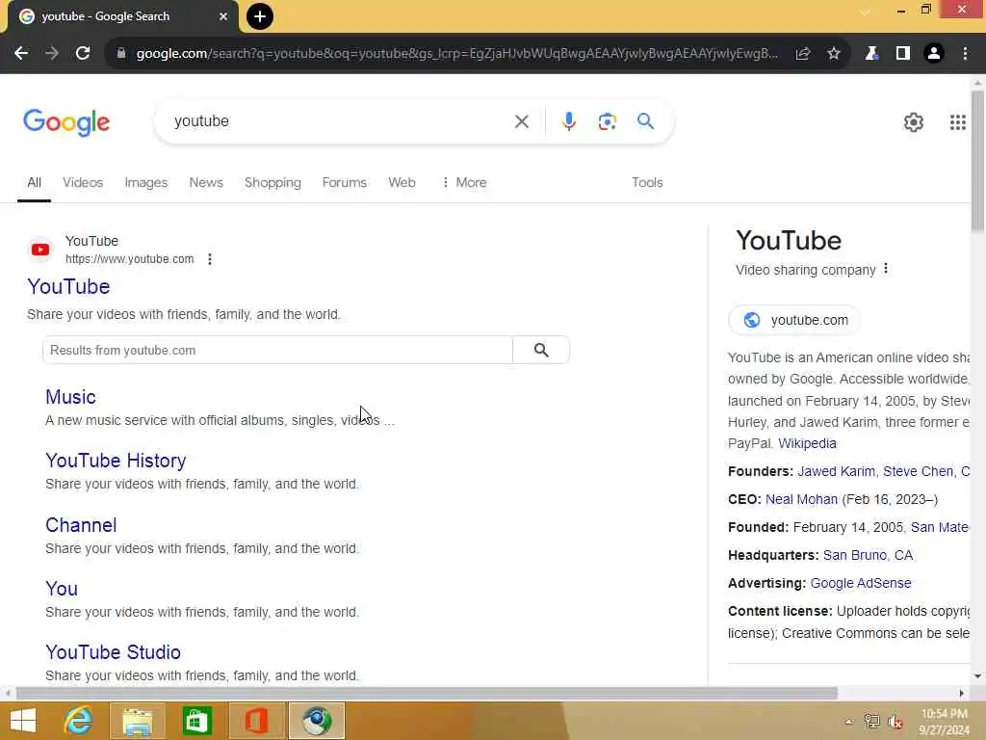Switch to the Forums tab

click(345, 182)
